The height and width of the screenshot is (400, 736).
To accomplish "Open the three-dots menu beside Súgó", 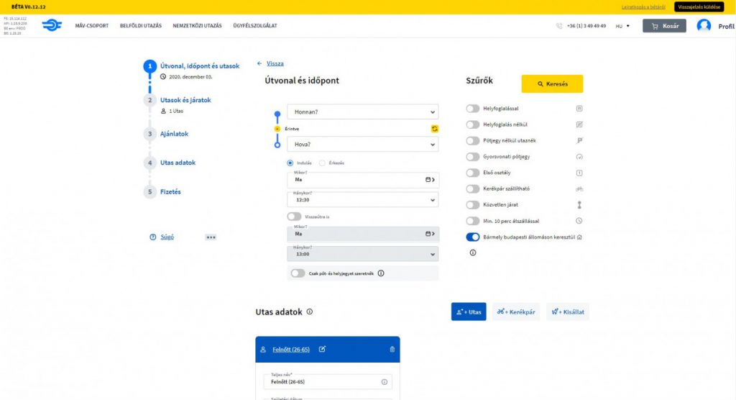I will pyautogui.click(x=211, y=237).
